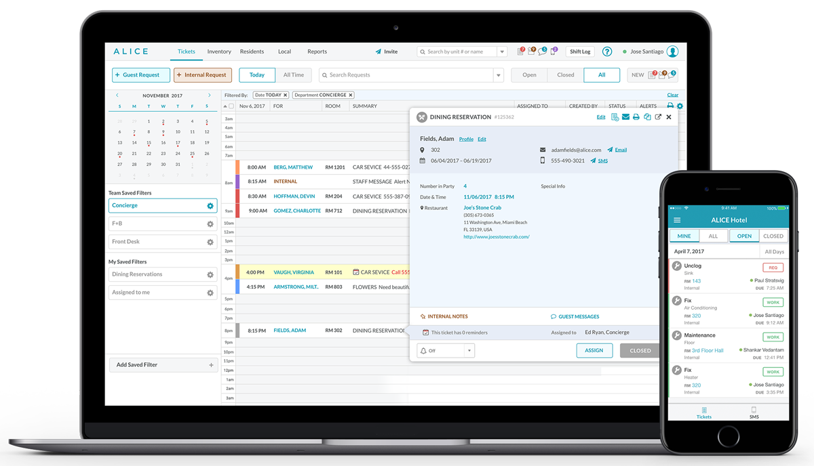
Task: Click the CLOSED button in ticket panel
Action: pos(640,351)
